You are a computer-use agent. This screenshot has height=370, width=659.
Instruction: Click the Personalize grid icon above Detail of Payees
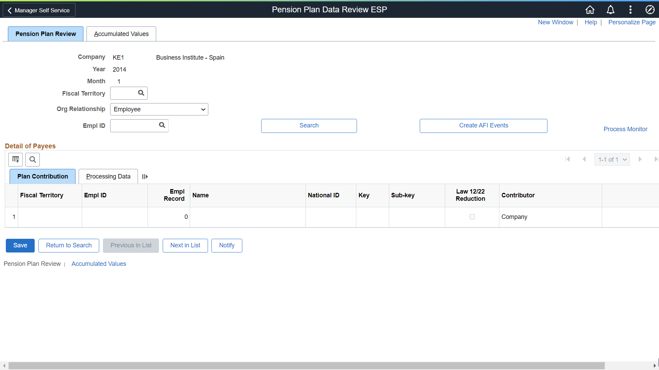pos(15,159)
